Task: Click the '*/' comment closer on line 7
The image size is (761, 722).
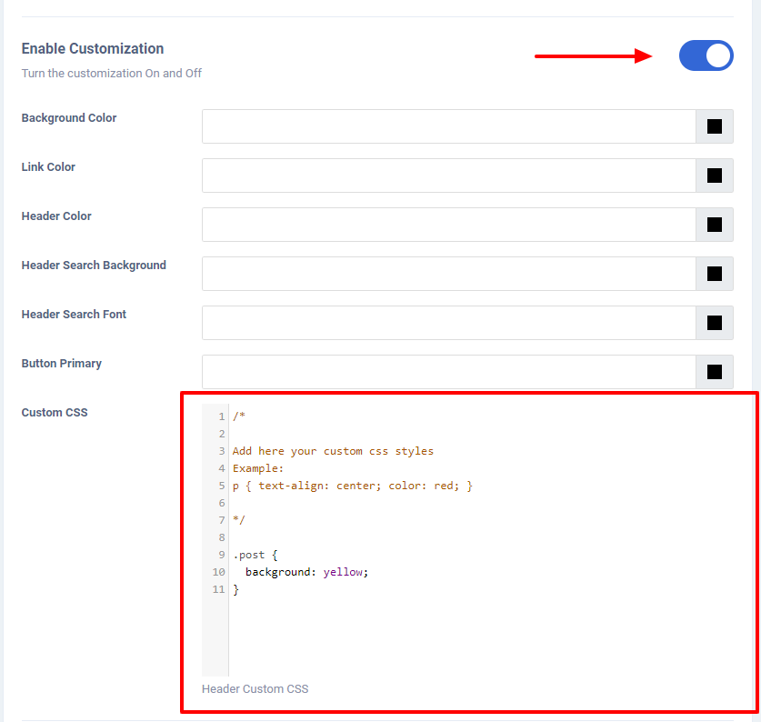Action: point(239,520)
